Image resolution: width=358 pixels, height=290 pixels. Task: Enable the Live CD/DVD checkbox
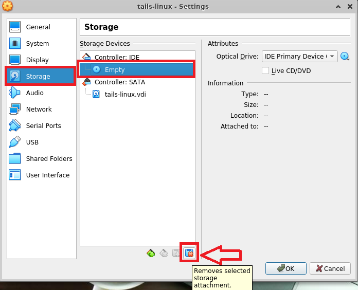click(265, 70)
